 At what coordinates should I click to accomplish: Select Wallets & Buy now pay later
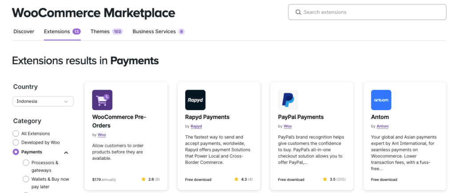(x=26, y=179)
